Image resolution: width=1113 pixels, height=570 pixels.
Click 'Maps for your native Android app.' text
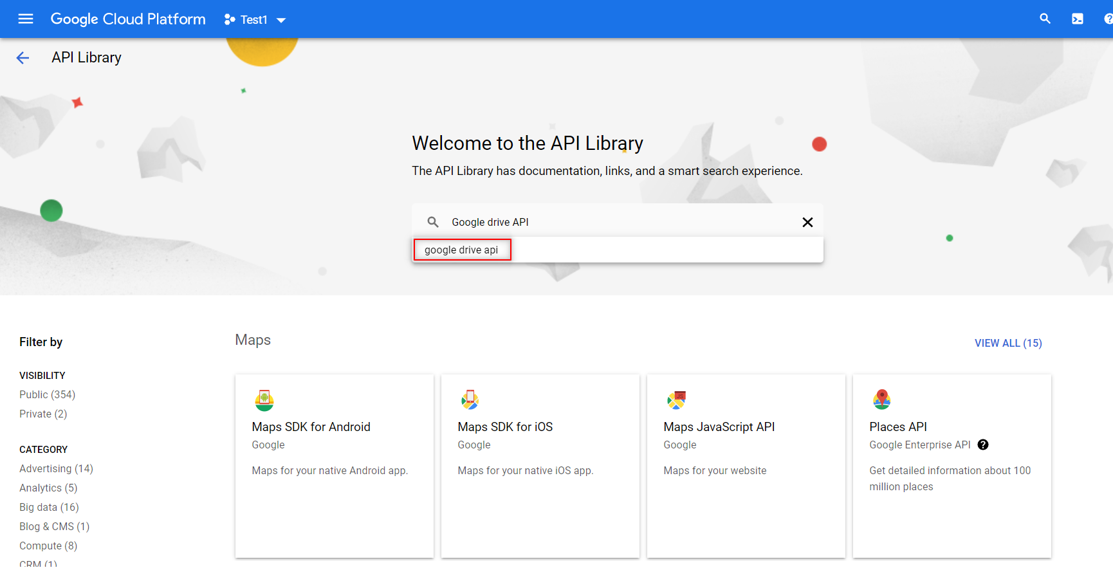(329, 470)
